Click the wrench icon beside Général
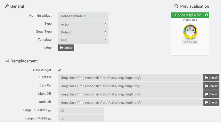This screenshot has width=221, height=122. point(7,6)
